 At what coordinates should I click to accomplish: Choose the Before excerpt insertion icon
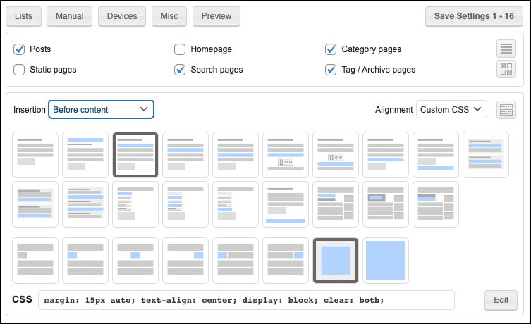click(486, 155)
